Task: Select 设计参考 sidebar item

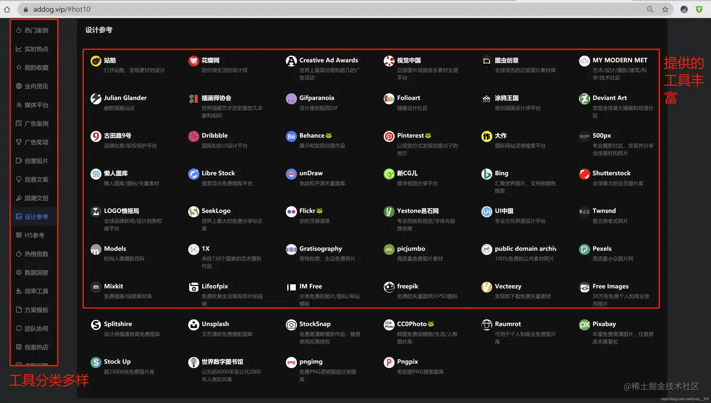Action: tap(33, 216)
